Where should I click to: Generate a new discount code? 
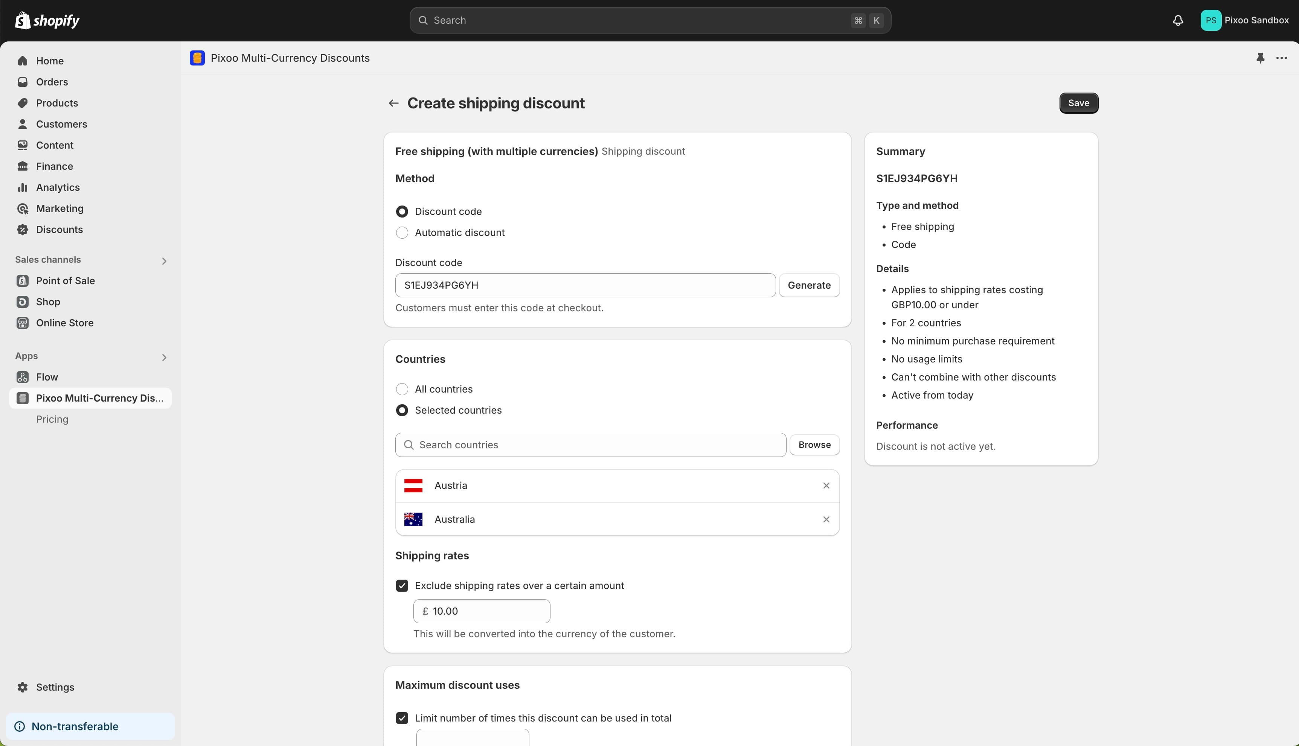click(809, 285)
